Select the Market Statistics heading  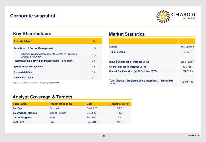[127, 34]
